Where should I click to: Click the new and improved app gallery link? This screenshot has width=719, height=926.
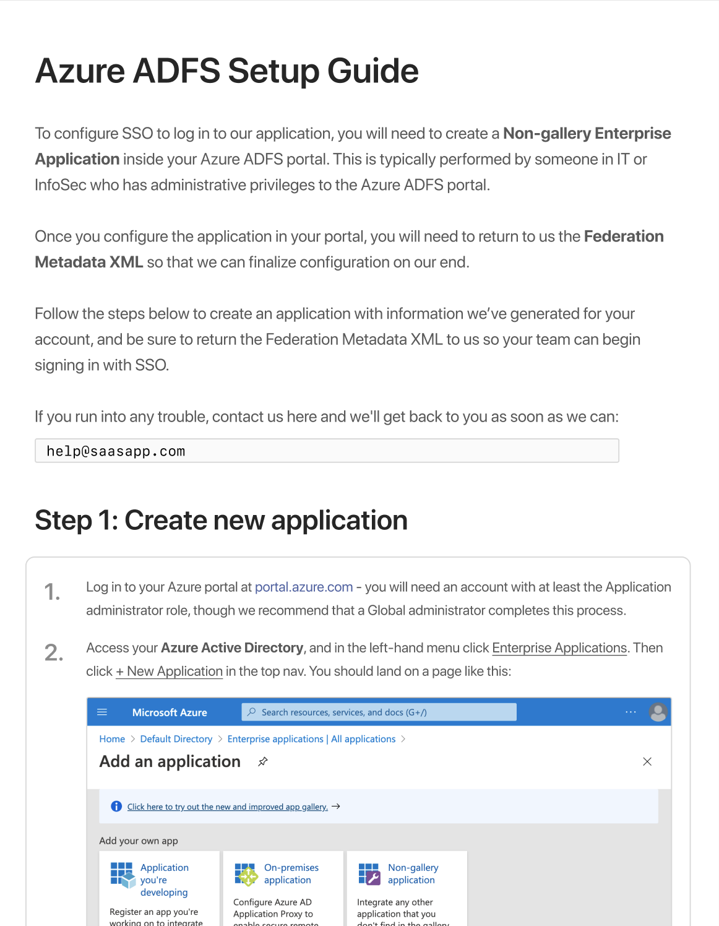pyautogui.click(x=227, y=807)
